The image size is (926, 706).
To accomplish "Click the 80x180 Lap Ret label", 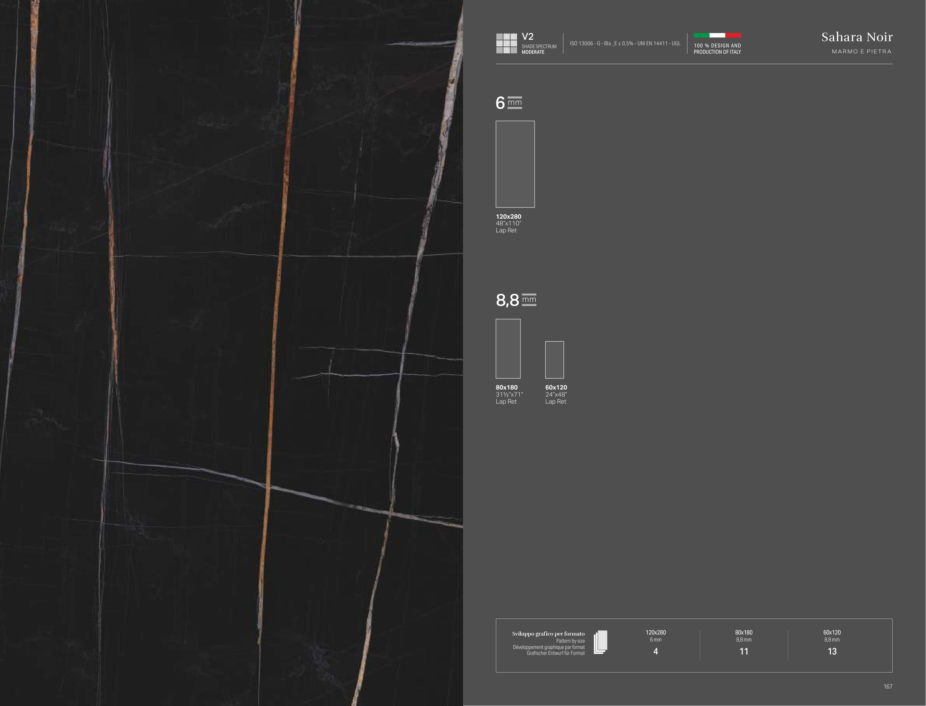I will point(506,401).
